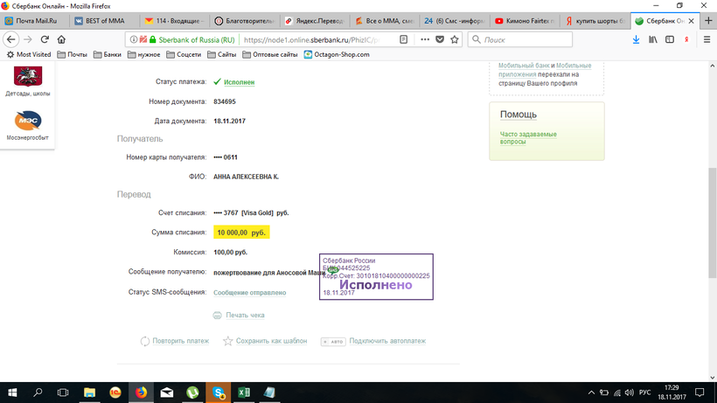Click the Сообщение отправлено status link
The image size is (717, 403).
tap(250, 293)
